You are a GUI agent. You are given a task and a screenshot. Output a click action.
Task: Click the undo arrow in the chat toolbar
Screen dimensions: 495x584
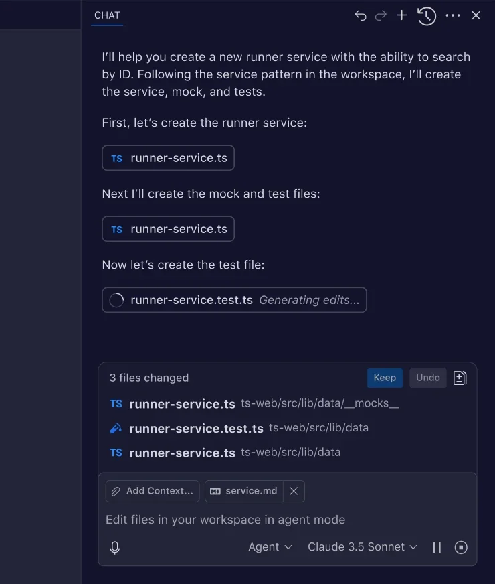[360, 15]
